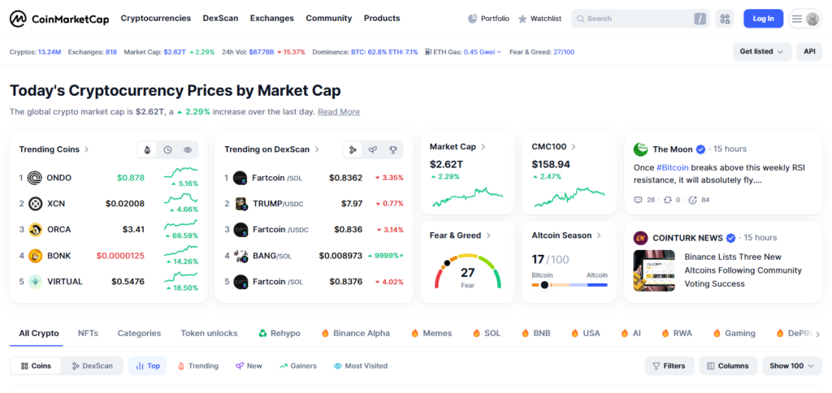Select the Gainers sort chip

pos(297,366)
